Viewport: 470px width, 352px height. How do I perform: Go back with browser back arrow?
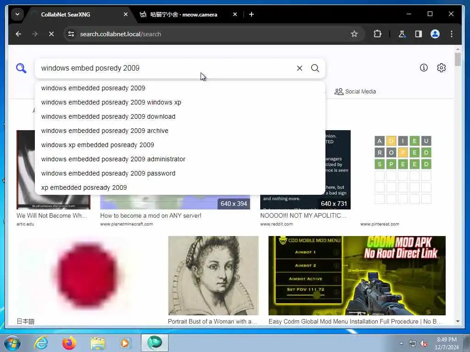[x=18, y=34]
